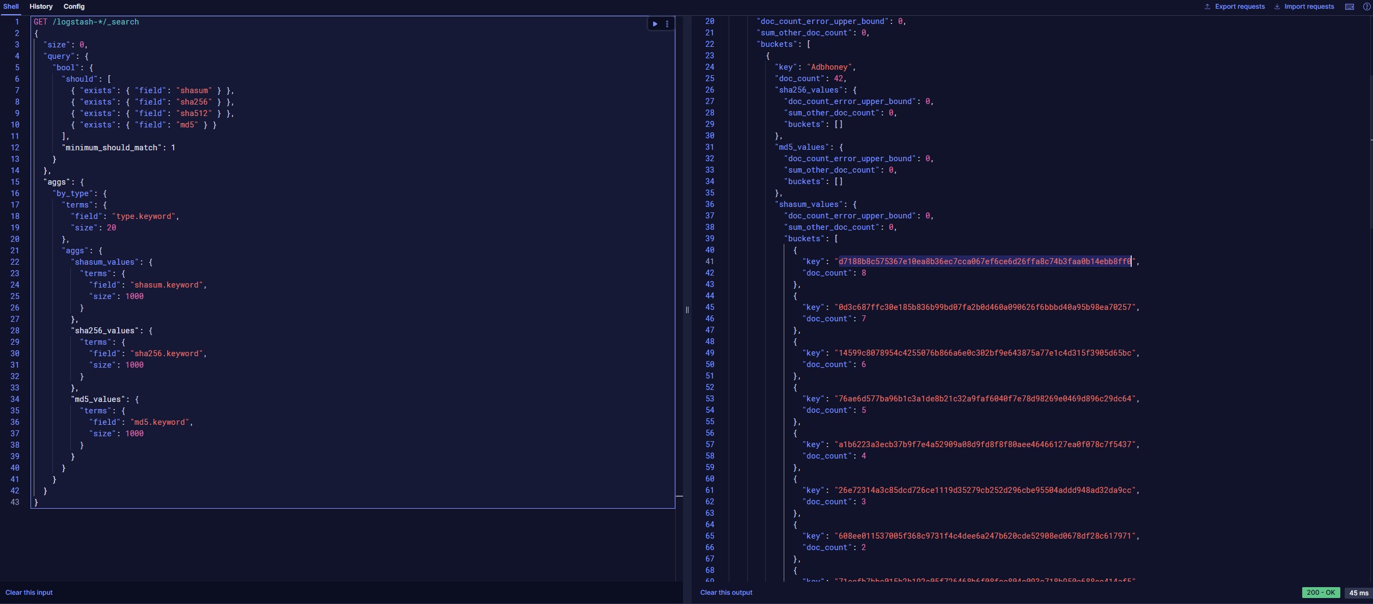Viewport: 1373px width, 604px height.
Task: Open the History tab
Action: point(41,7)
